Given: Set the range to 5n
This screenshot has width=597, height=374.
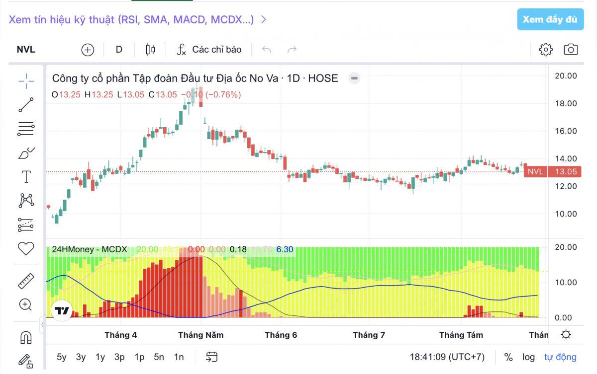Looking at the screenshot, I should click(x=159, y=357).
